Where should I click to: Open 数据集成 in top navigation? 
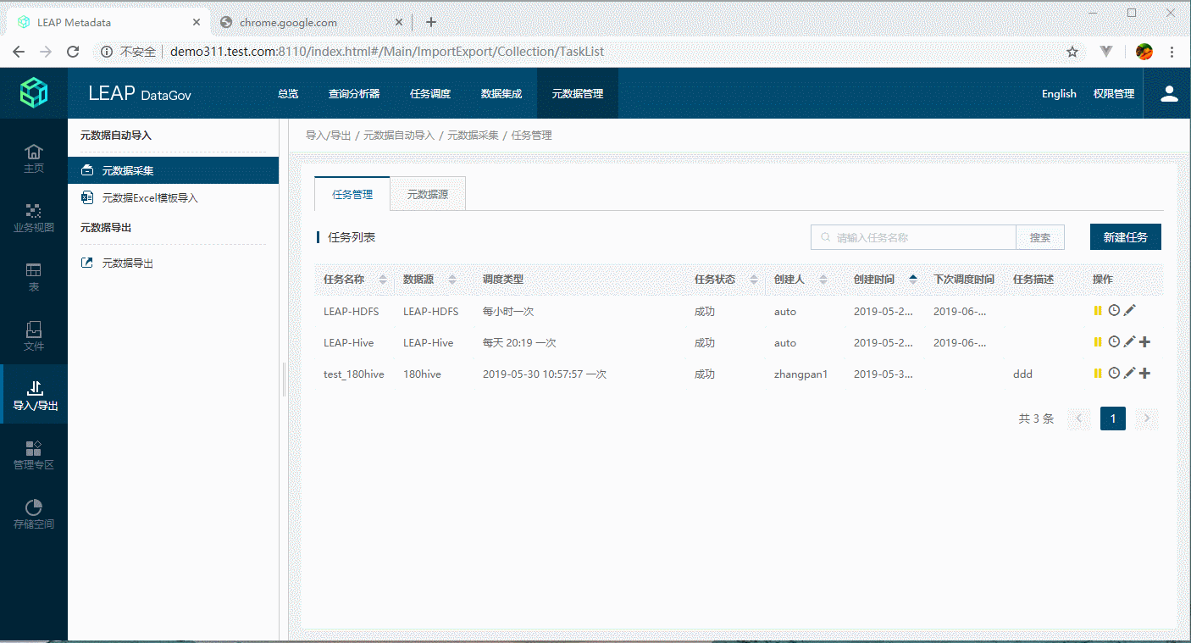click(501, 94)
